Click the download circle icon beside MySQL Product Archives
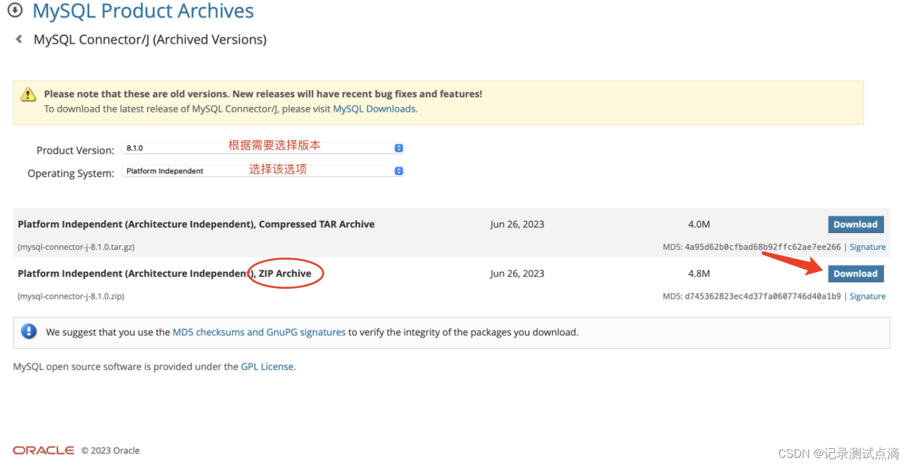Screen dimensions: 909x466 pos(15,11)
